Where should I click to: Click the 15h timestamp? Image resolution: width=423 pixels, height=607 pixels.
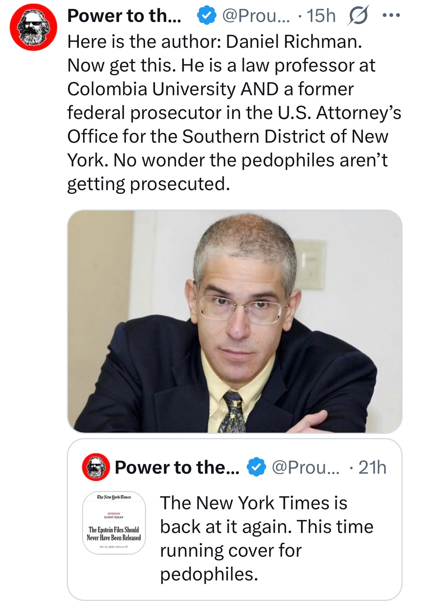point(321,16)
